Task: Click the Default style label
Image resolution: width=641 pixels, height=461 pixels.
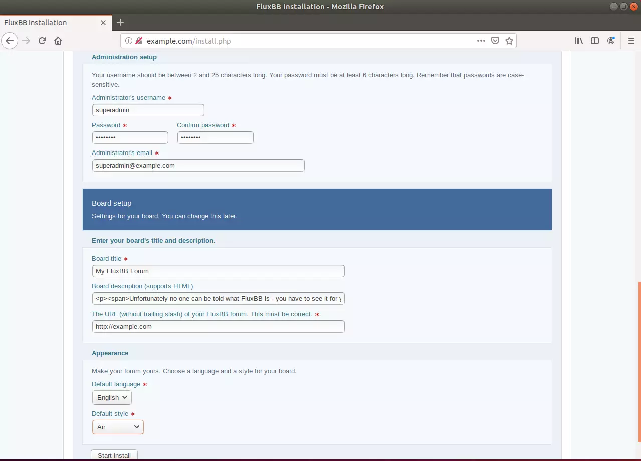Action: 110,413
